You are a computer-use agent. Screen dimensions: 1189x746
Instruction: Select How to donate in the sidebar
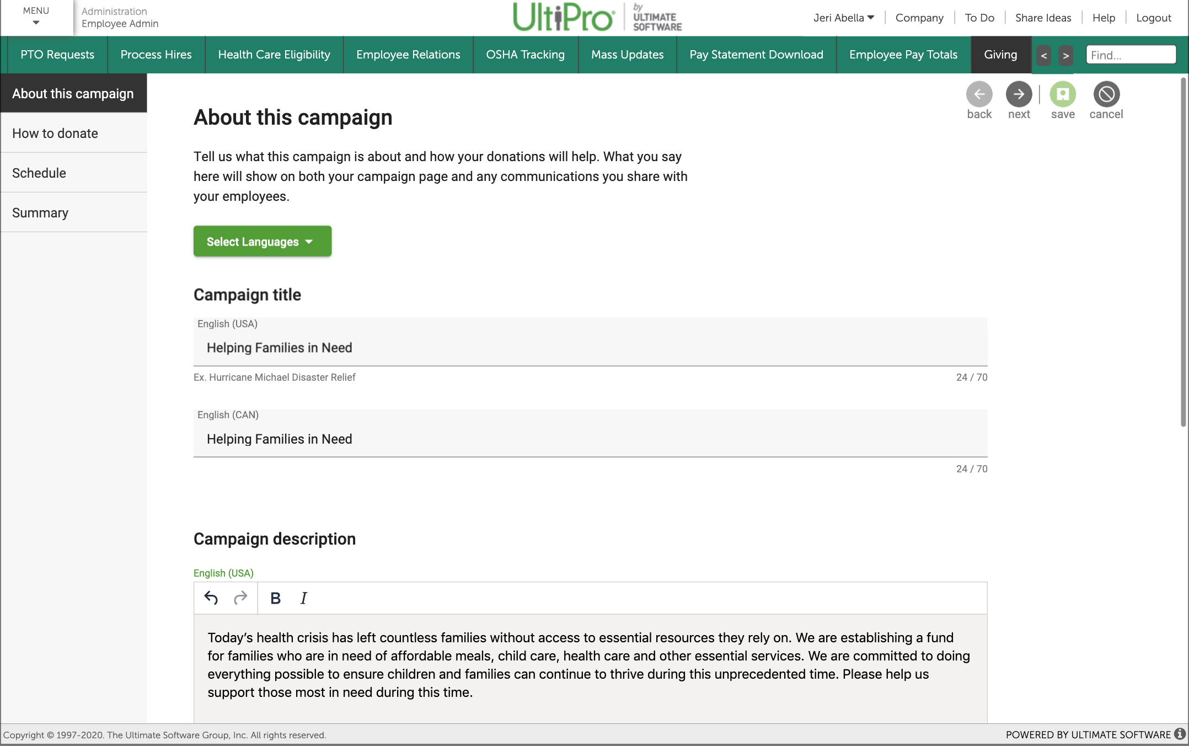(55, 133)
